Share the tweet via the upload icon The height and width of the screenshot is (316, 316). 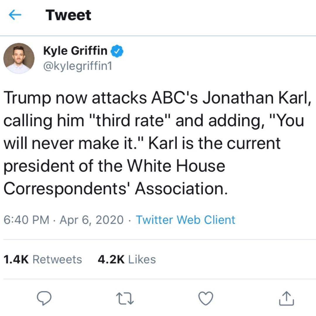[x=286, y=298]
